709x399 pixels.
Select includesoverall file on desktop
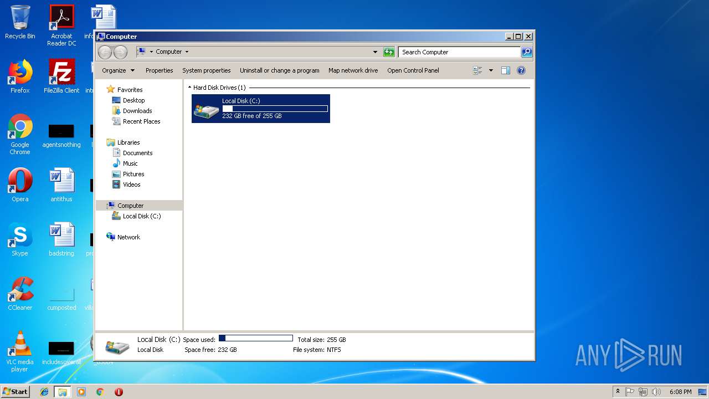coord(61,353)
